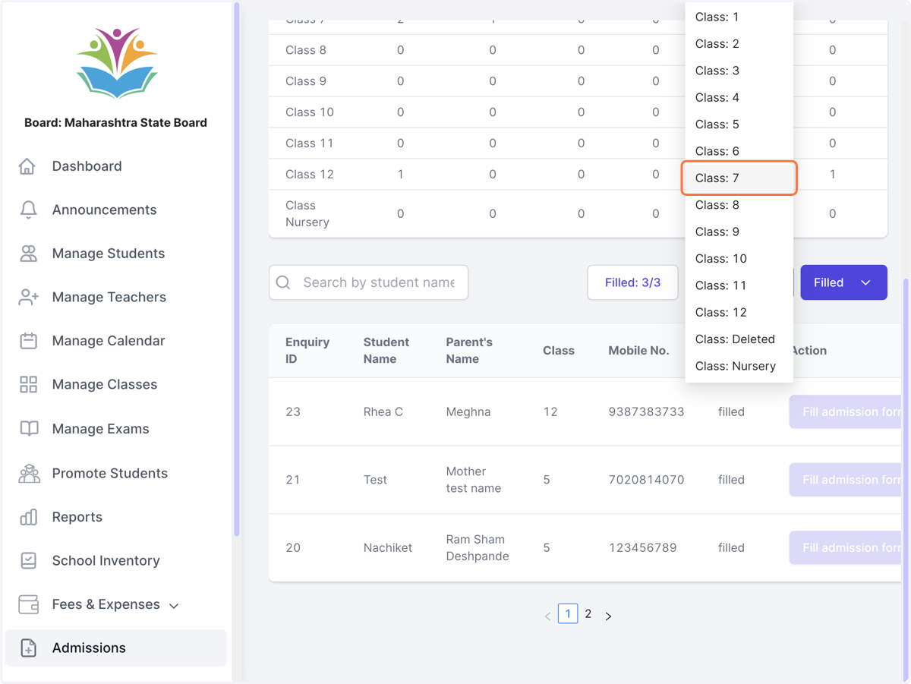This screenshot has height=684, width=911.
Task: Click the Manage Teachers add-person icon
Action: pos(28,298)
